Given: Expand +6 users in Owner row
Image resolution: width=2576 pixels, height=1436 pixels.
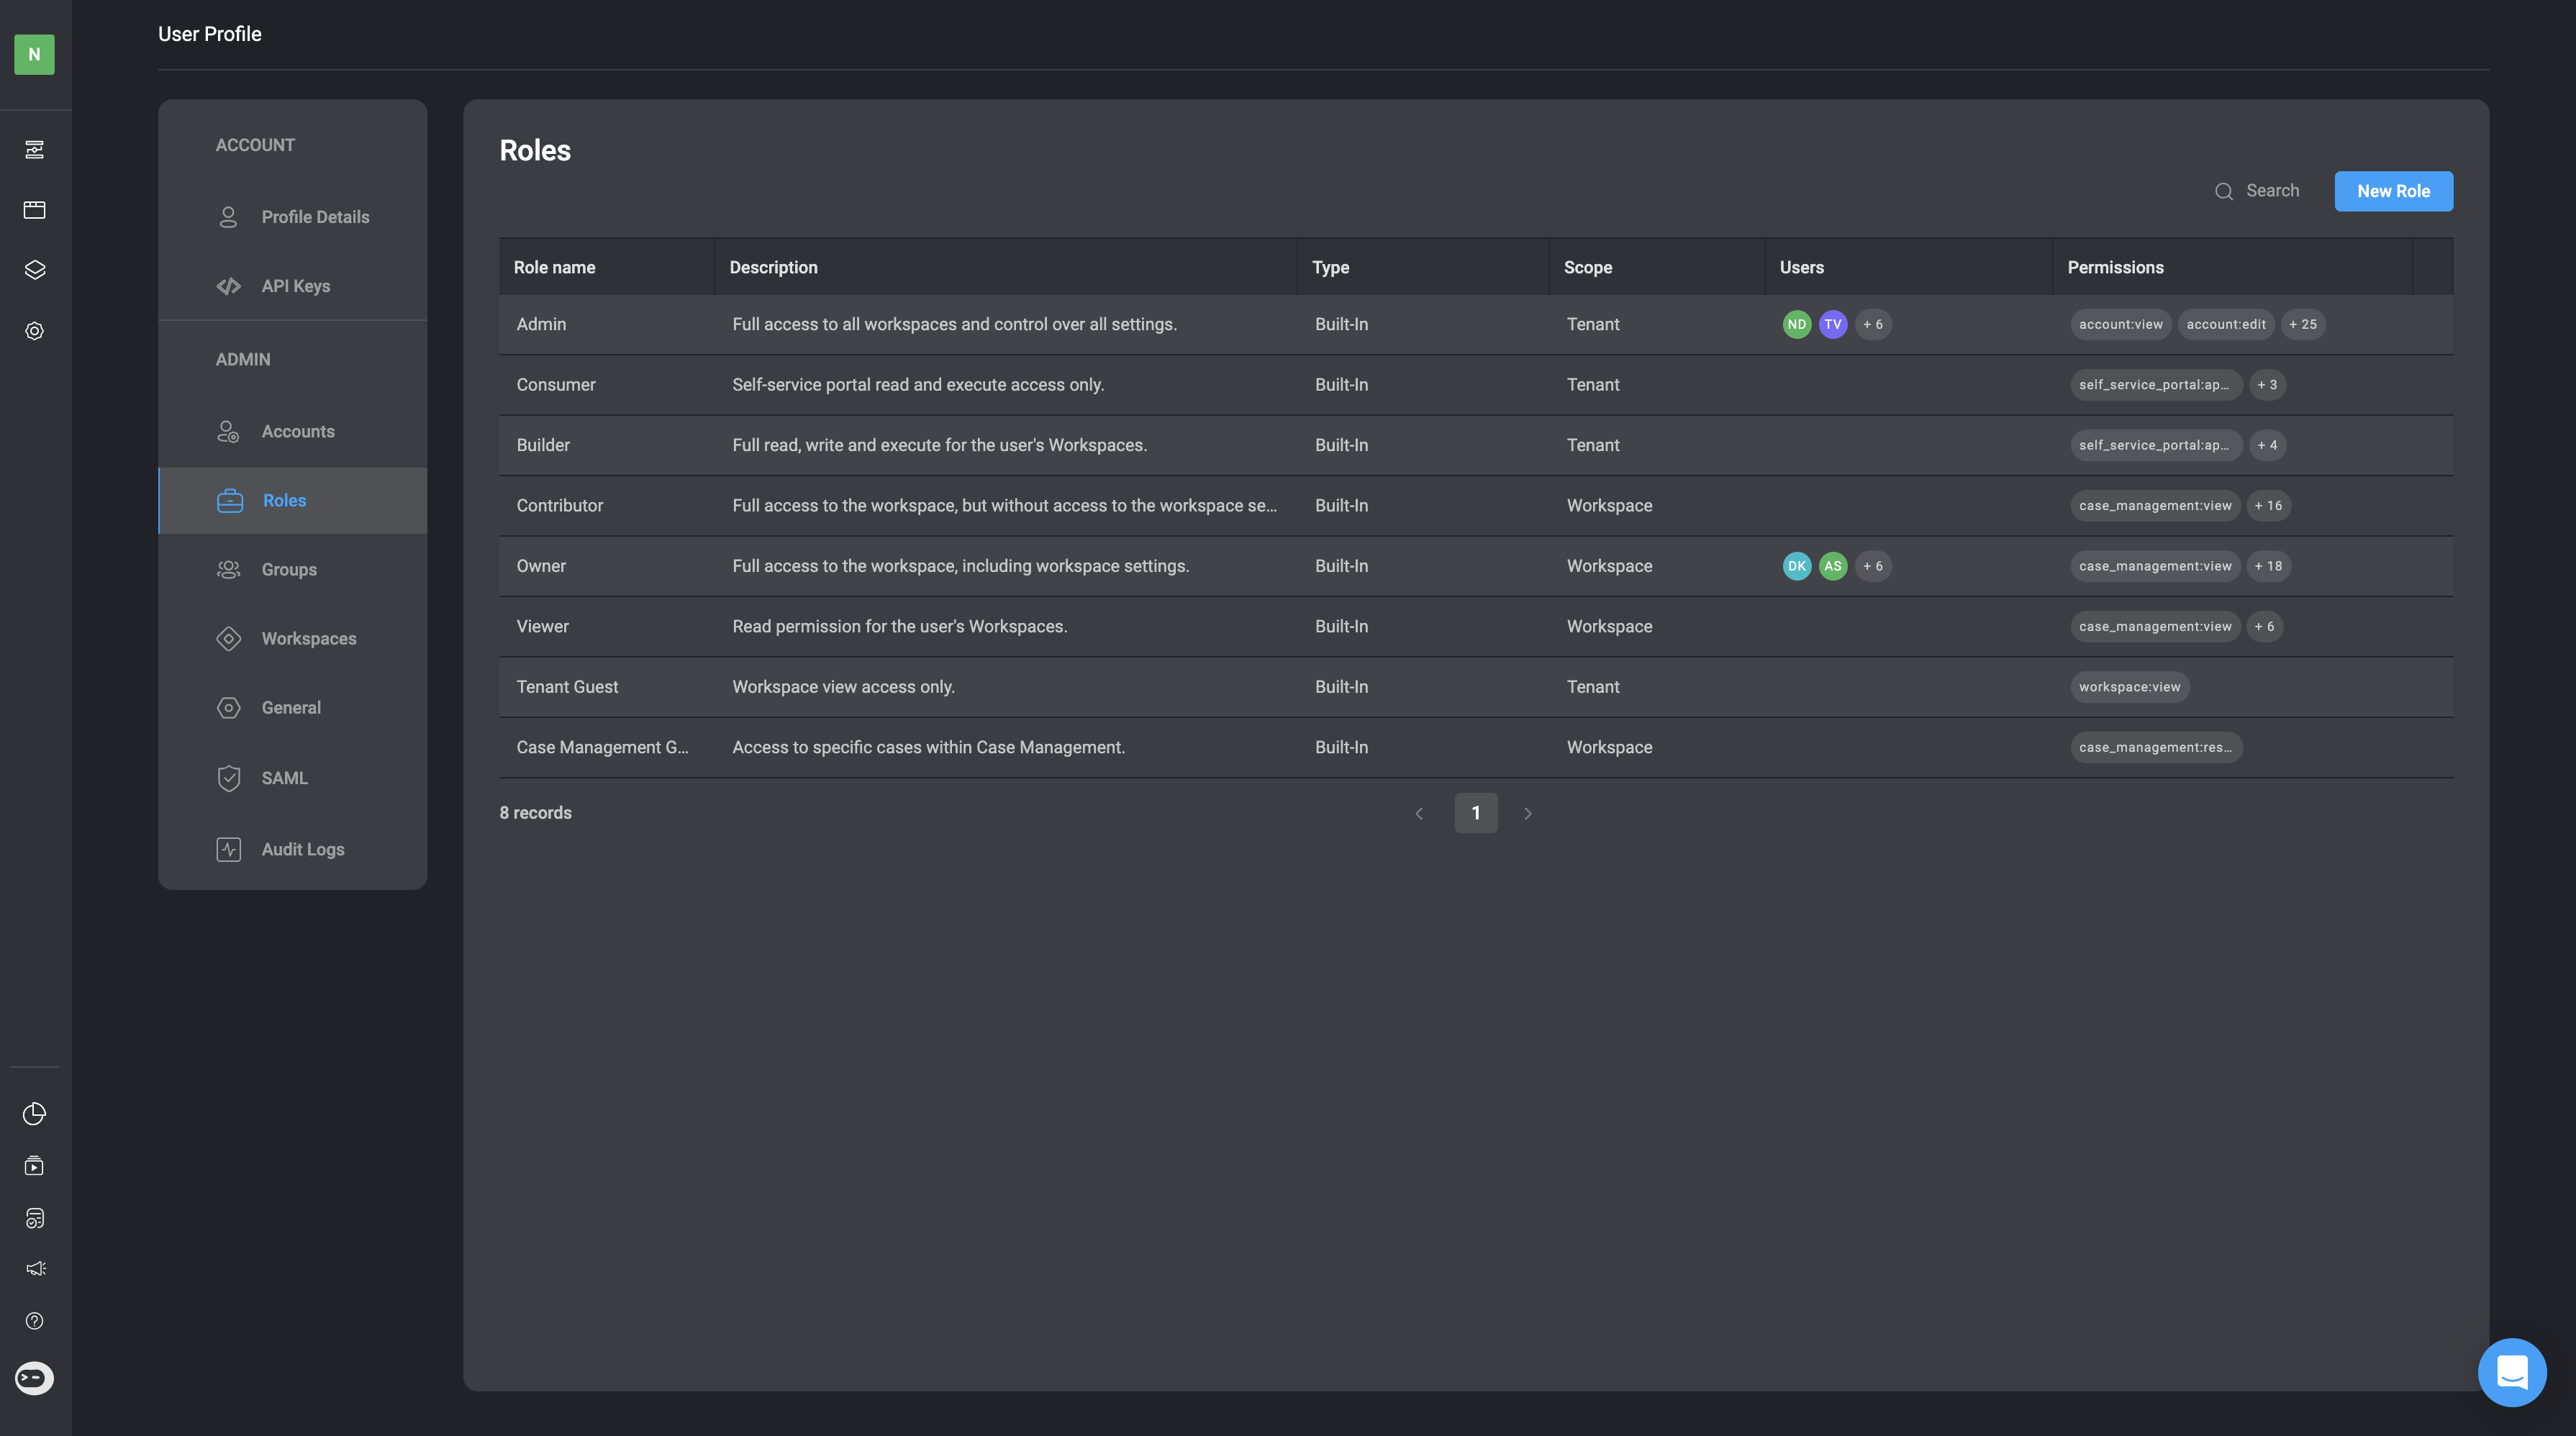Looking at the screenshot, I should pos(1872,566).
